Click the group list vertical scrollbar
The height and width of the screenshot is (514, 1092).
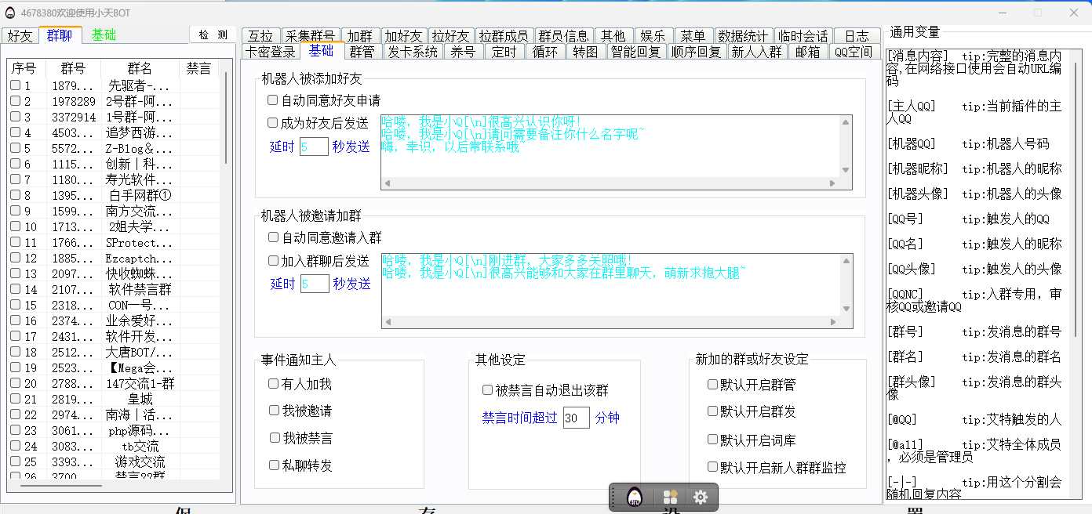tap(225, 118)
